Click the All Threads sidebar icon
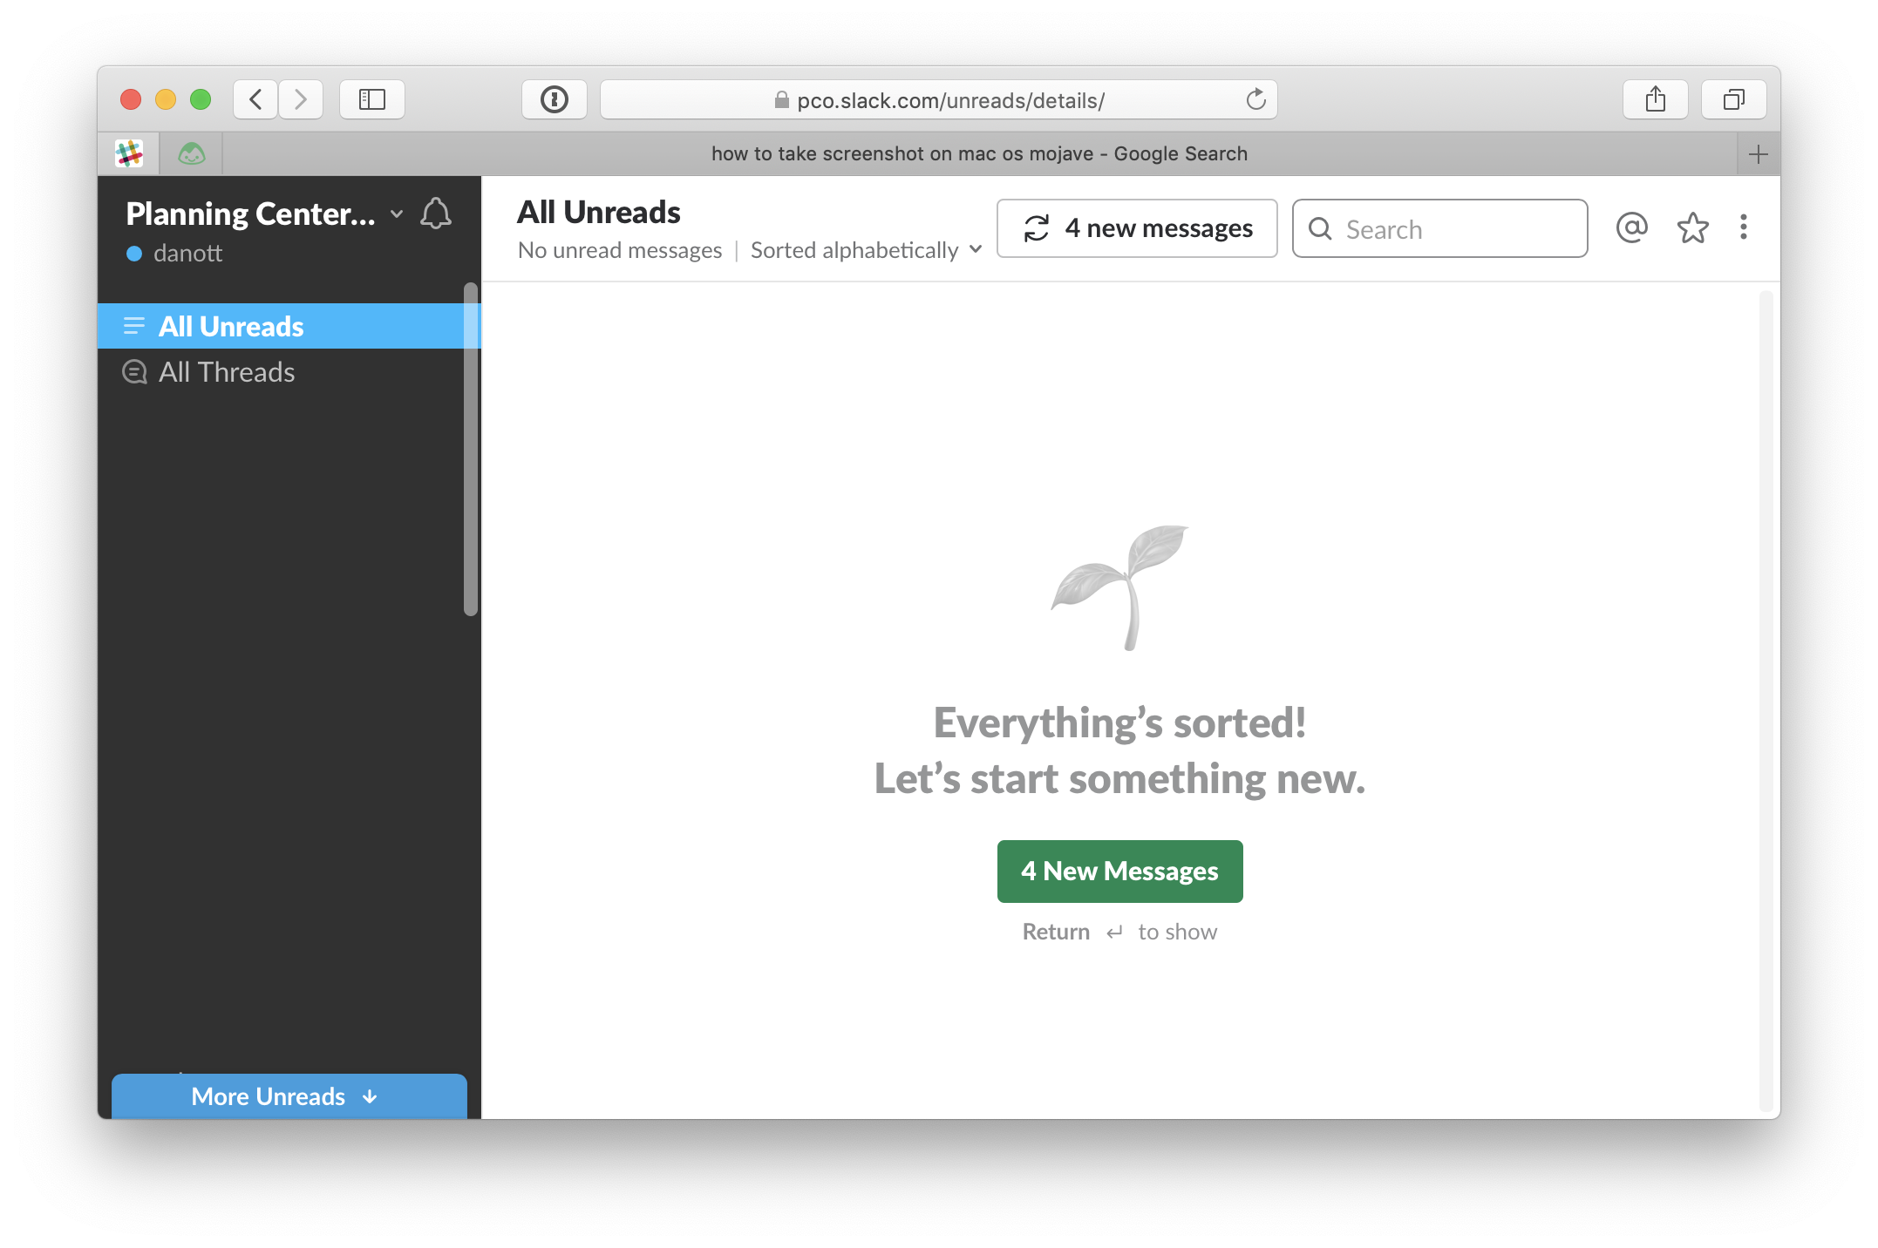Viewport: 1878px width, 1248px height. coord(137,370)
